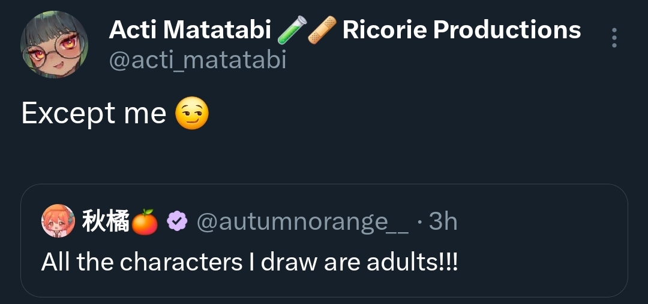The width and height of the screenshot is (648, 304).
Task: Click the Ricorie Productions name text
Action: coord(461,30)
